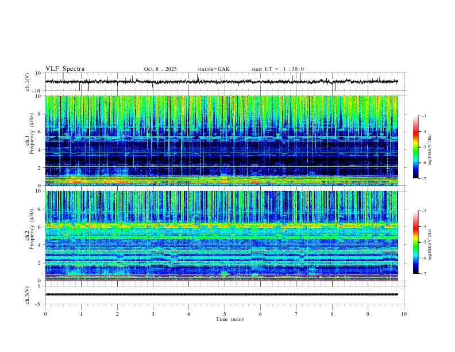This screenshot has height=352, width=455.
Task: Click the 'ch.1(V)' waveform axis label
Action: [28, 82]
